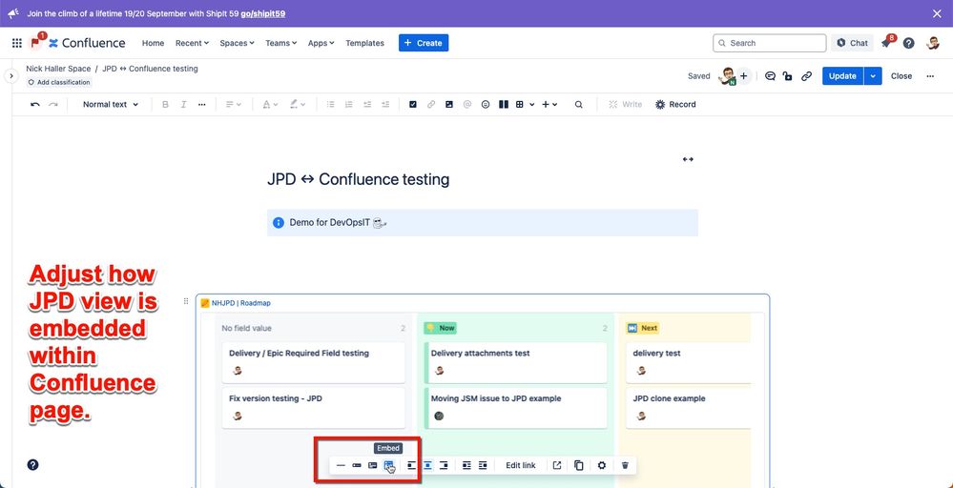This screenshot has height=488, width=953.
Task: Align the embed center
Action: click(427, 465)
